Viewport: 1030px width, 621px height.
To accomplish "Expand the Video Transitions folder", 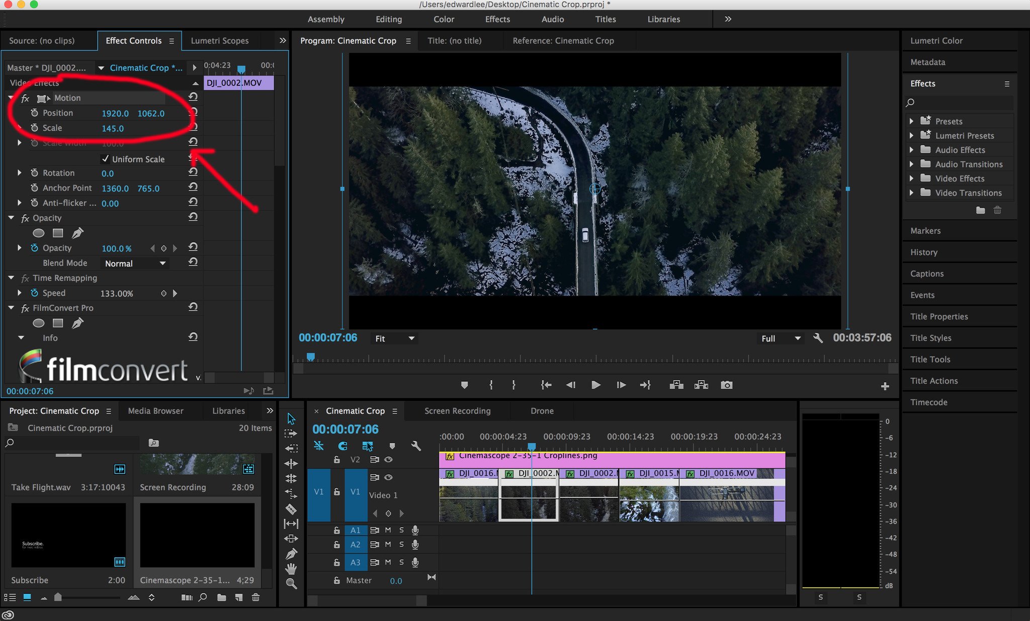I will point(911,193).
